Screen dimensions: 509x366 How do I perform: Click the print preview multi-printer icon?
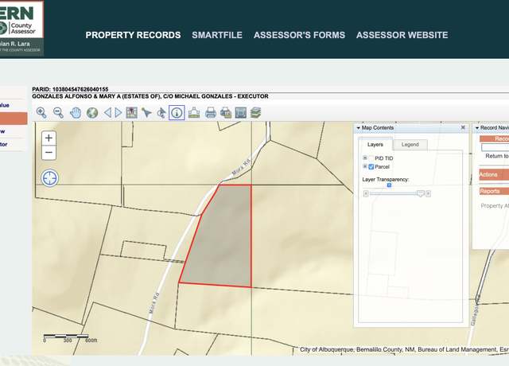click(226, 113)
